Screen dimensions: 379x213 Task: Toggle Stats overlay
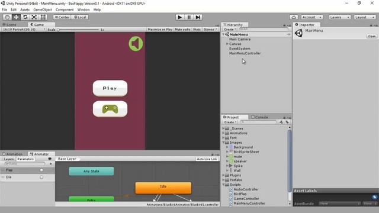coord(197,30)
